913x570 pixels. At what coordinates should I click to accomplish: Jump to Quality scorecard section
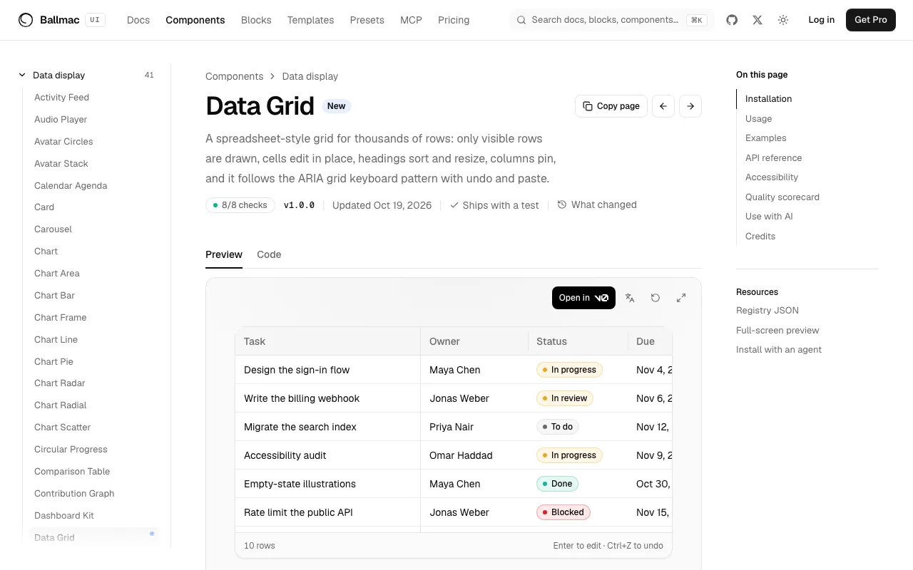click(x=782, y=197)
